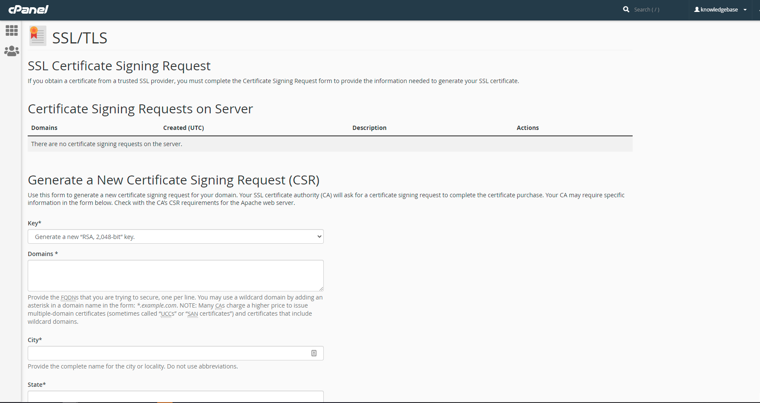760x403 pixels.
Task: Click the CAs abbreviation tooltip icon
Action: tap(220, 305)
